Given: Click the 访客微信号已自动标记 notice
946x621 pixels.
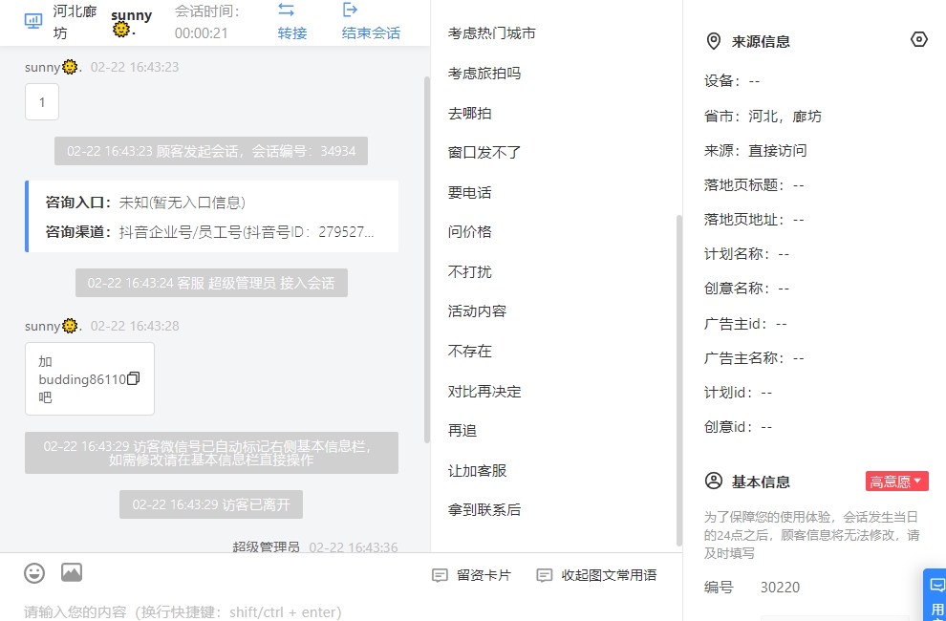Looking at the screenshot, I should pos(211,453).
